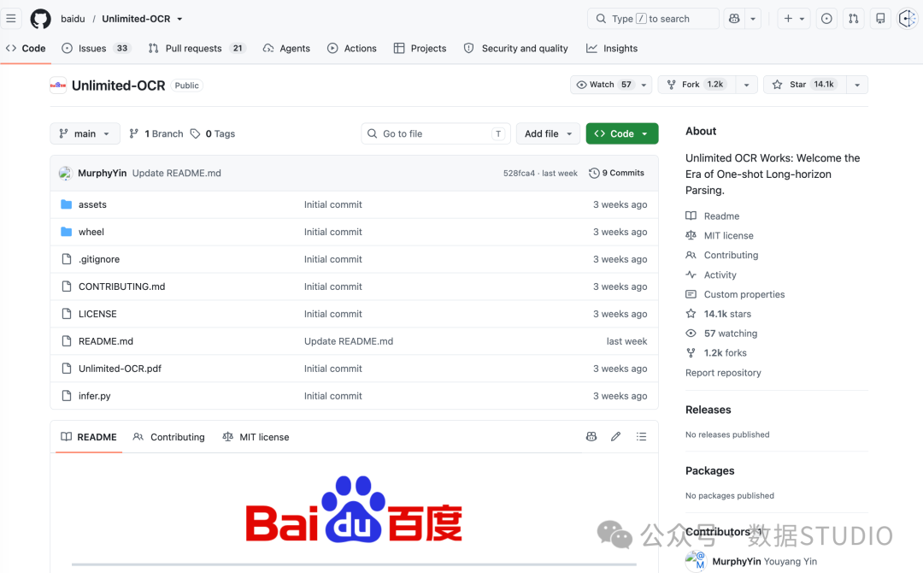Open the green Code dropdown
This screenshot has width=923, height=573.
coord(622,133)
